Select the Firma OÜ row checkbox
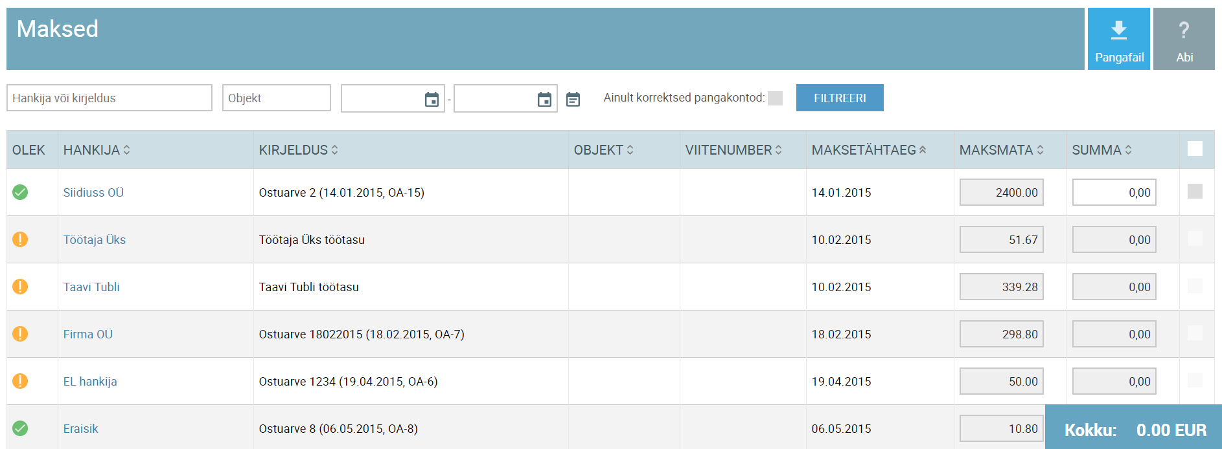 (x=1195, y=333)
